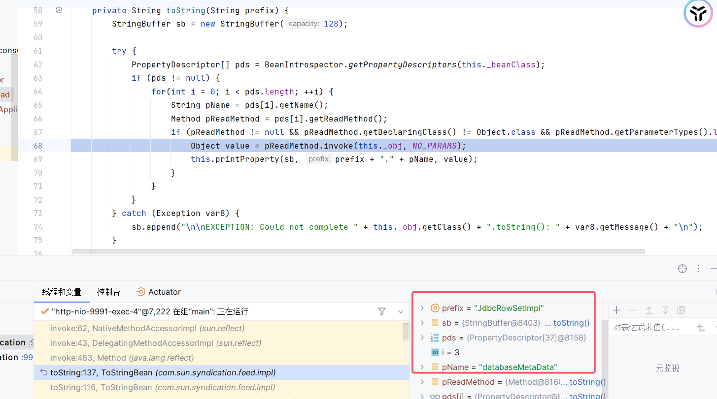Click the toString() link on the pds[i] row
The image size is (717, 399).
[x=588, y=396]
